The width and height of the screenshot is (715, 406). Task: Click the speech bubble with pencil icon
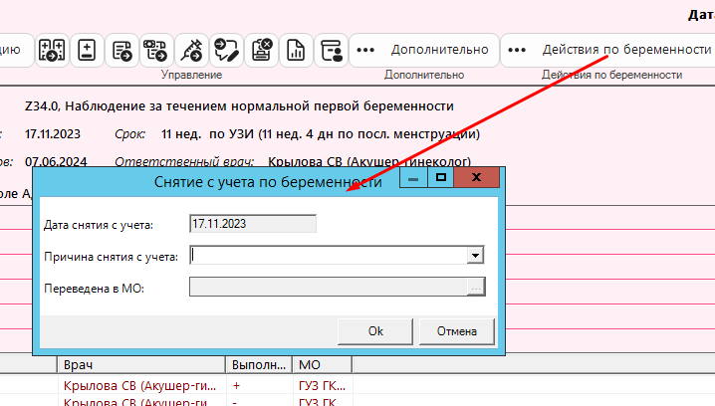226,50
